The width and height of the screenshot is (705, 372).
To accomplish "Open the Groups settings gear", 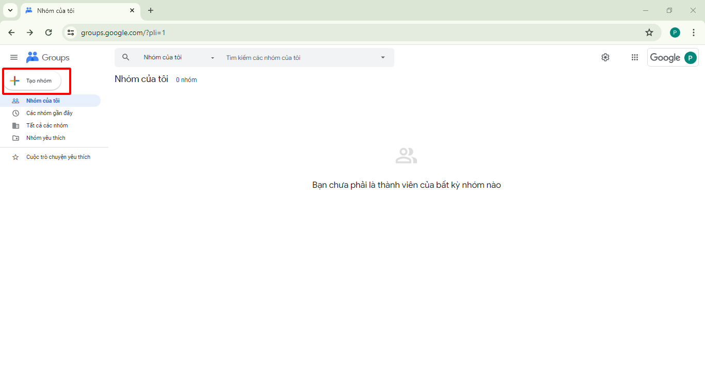I will 605,57.
